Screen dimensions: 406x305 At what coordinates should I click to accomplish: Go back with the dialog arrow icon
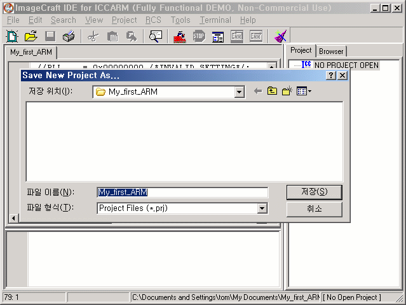pos(258,91)
